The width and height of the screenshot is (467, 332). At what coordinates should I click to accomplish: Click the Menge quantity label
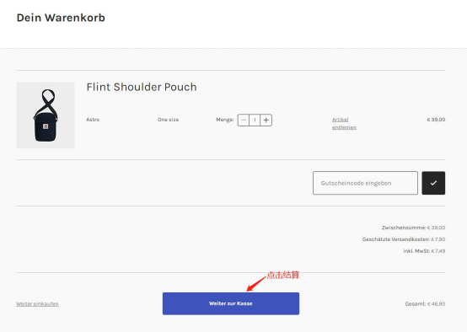[225, 120]
